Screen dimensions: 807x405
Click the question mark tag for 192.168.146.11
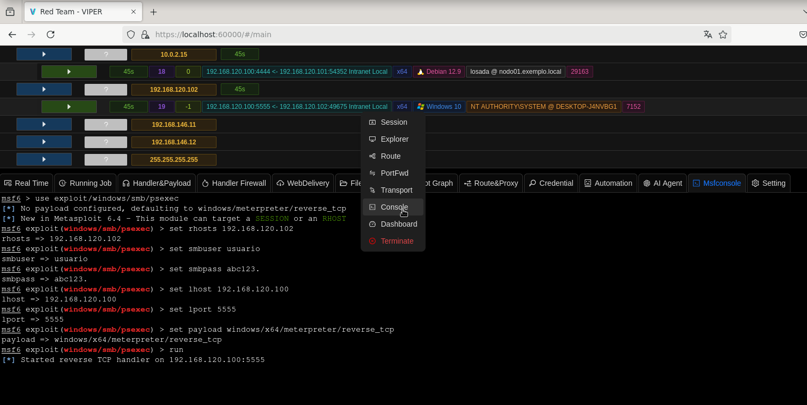[106, 124]
